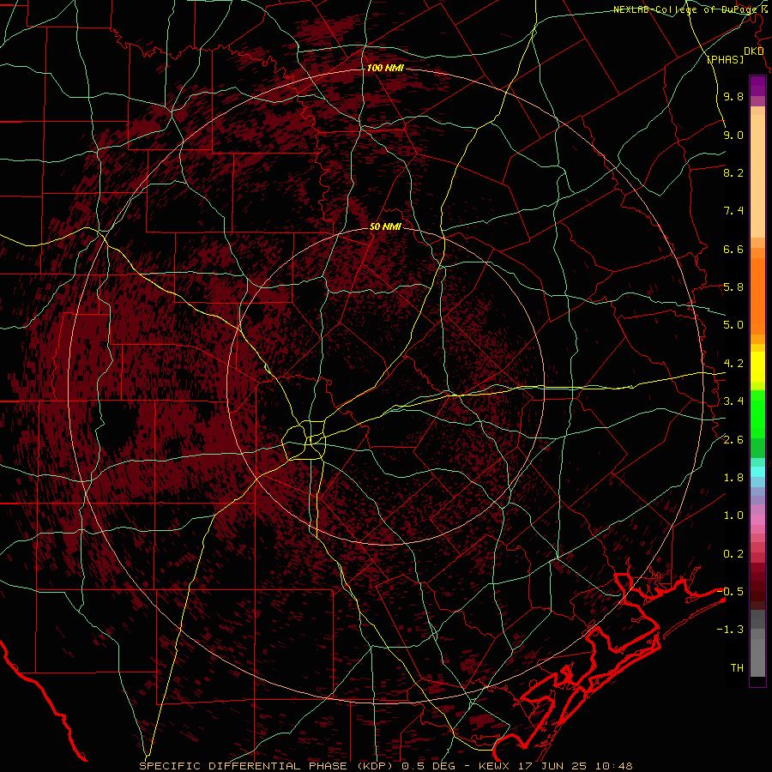
Task: Click the 3.4 value on the color scale
Action: point(733,401)
